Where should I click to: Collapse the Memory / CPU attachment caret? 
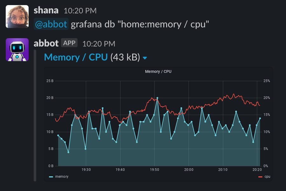tap(145, 58)
